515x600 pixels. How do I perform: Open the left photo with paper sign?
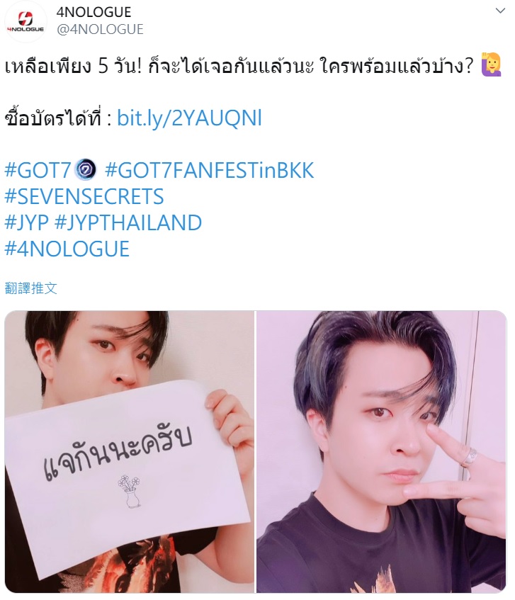click(130, 452)
